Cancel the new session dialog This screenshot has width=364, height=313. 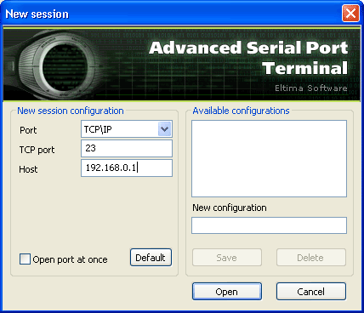pos(311,292)
